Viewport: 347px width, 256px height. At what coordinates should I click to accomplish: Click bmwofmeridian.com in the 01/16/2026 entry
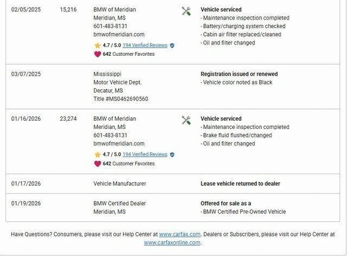pyautogui.click(x=119, y=143)
